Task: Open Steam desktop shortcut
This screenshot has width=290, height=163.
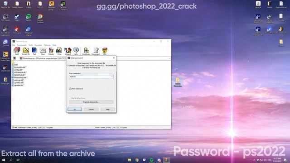Action: pos(17,18)
